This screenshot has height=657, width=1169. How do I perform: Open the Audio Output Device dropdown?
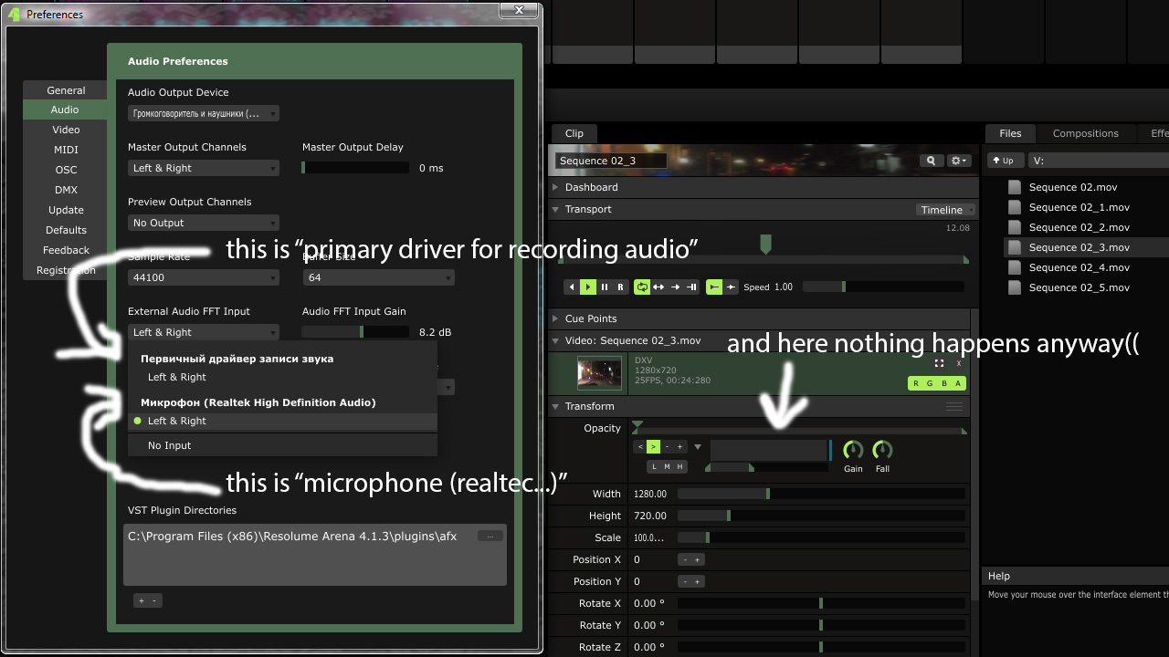click(203, 114)
